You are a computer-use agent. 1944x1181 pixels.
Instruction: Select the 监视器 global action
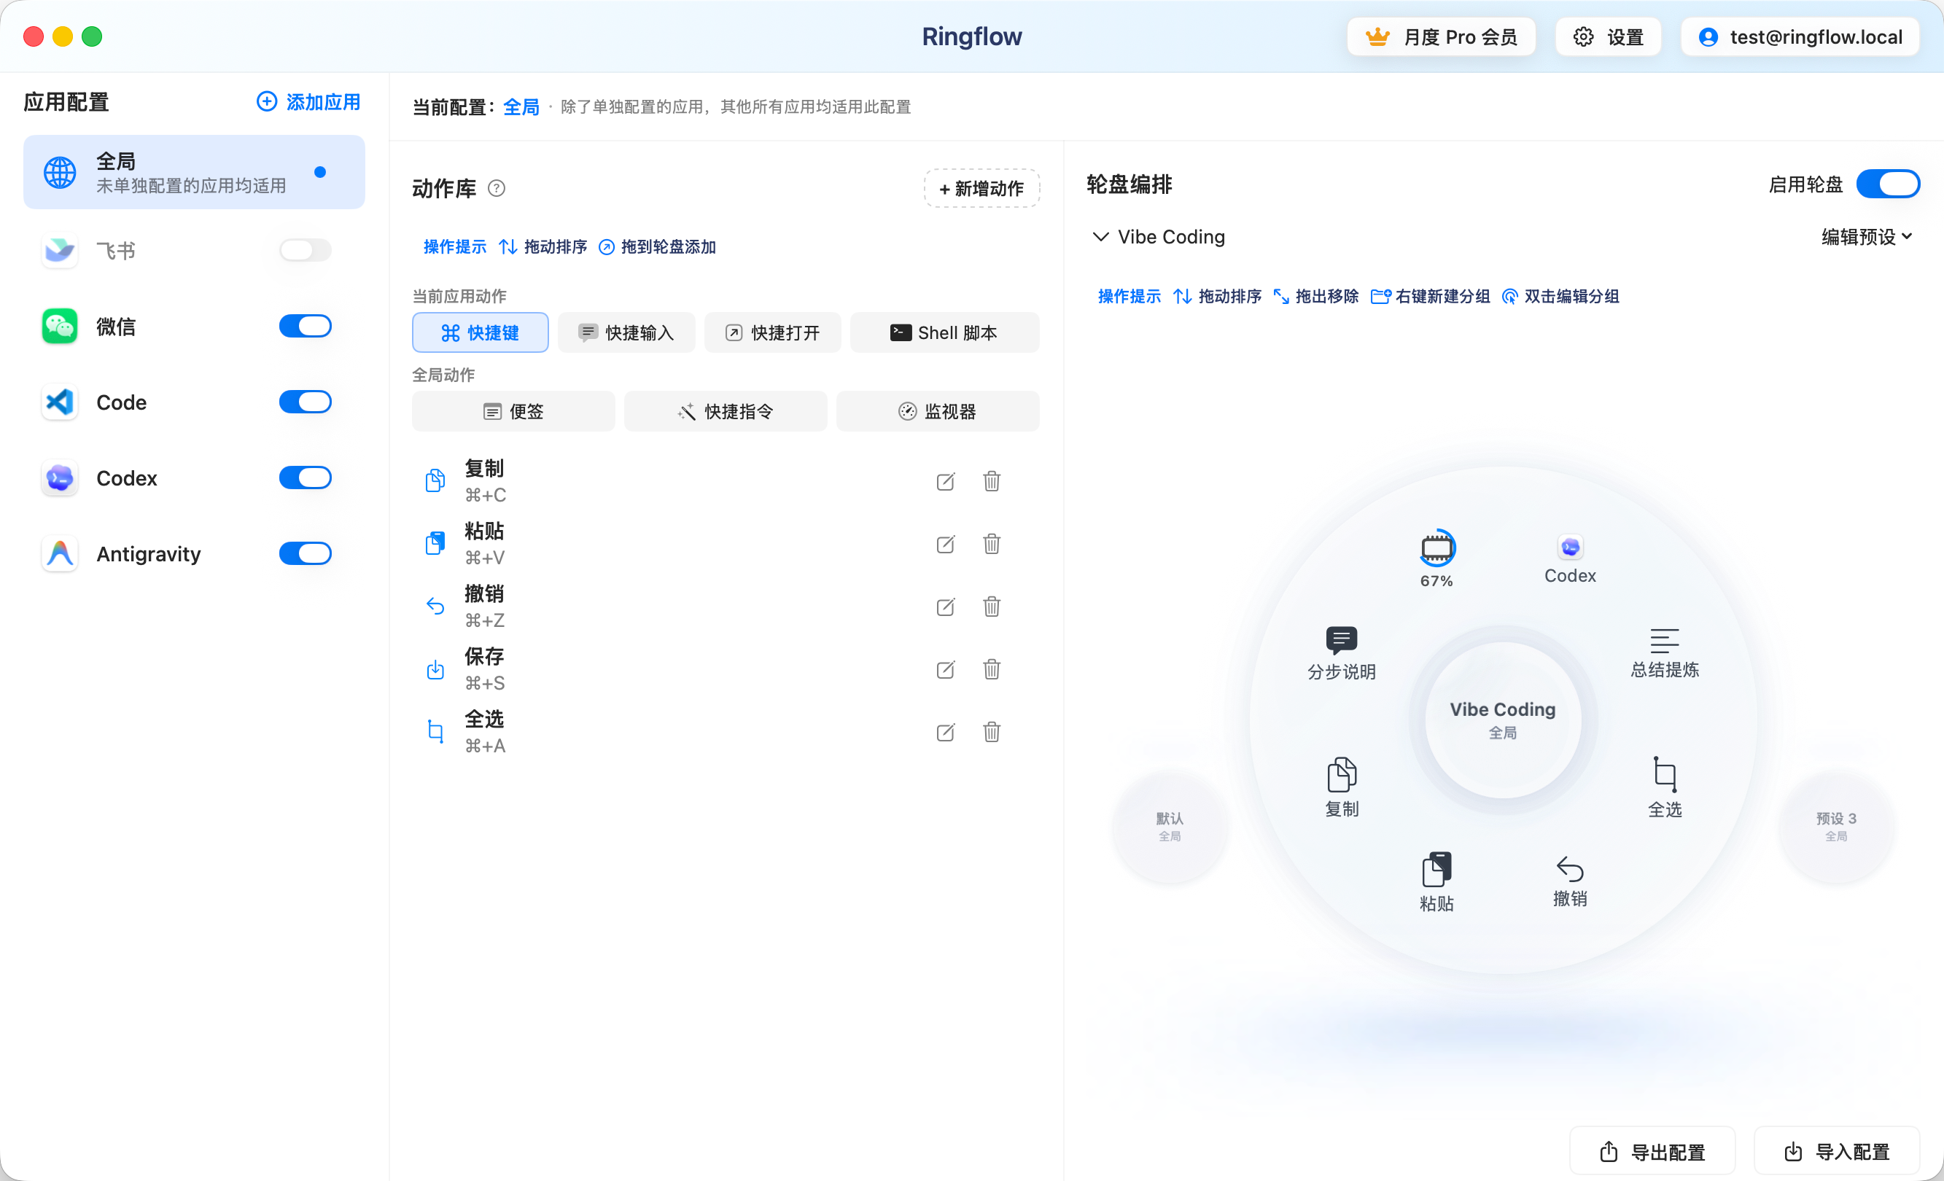tap(937, 411)
